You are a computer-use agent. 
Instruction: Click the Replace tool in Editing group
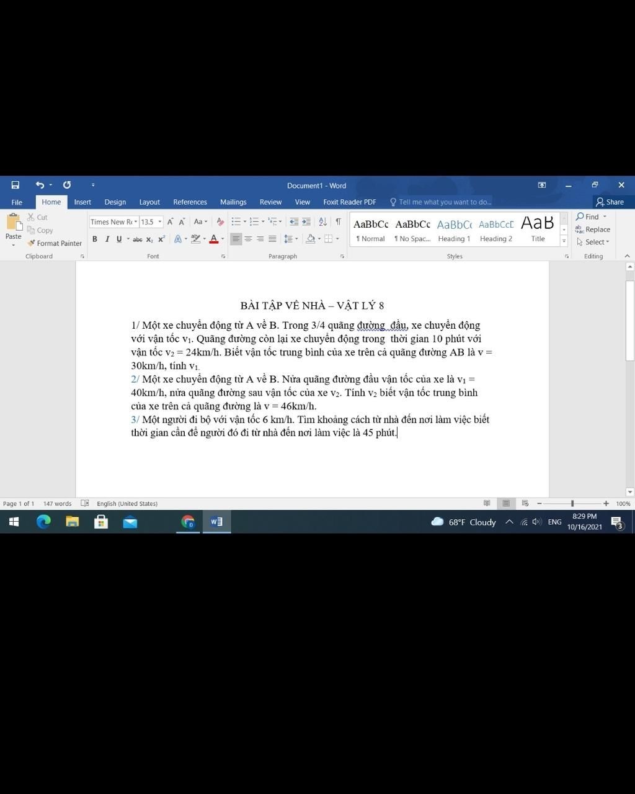pyautogui.click(x=593, y=230)
